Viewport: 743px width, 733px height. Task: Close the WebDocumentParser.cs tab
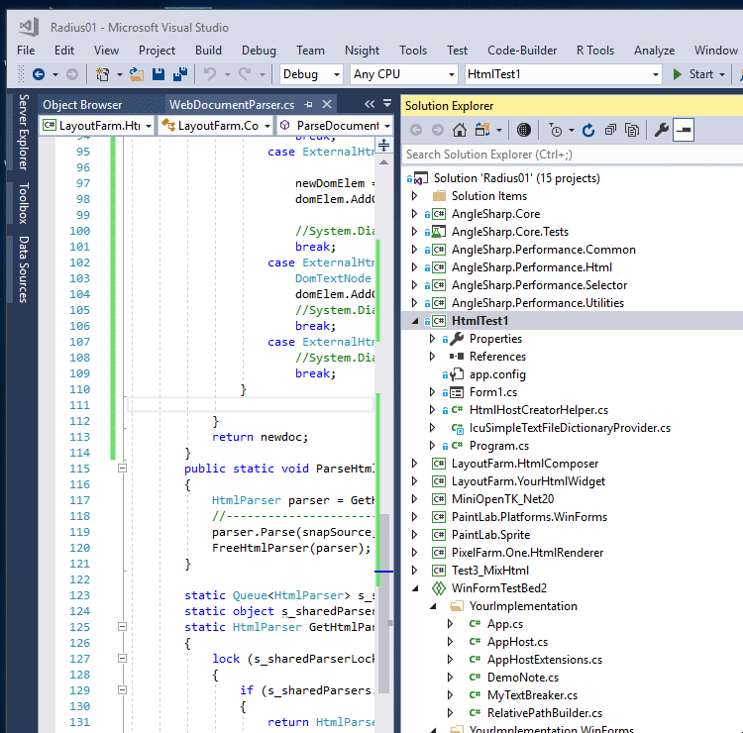click(x=327, y=104)
